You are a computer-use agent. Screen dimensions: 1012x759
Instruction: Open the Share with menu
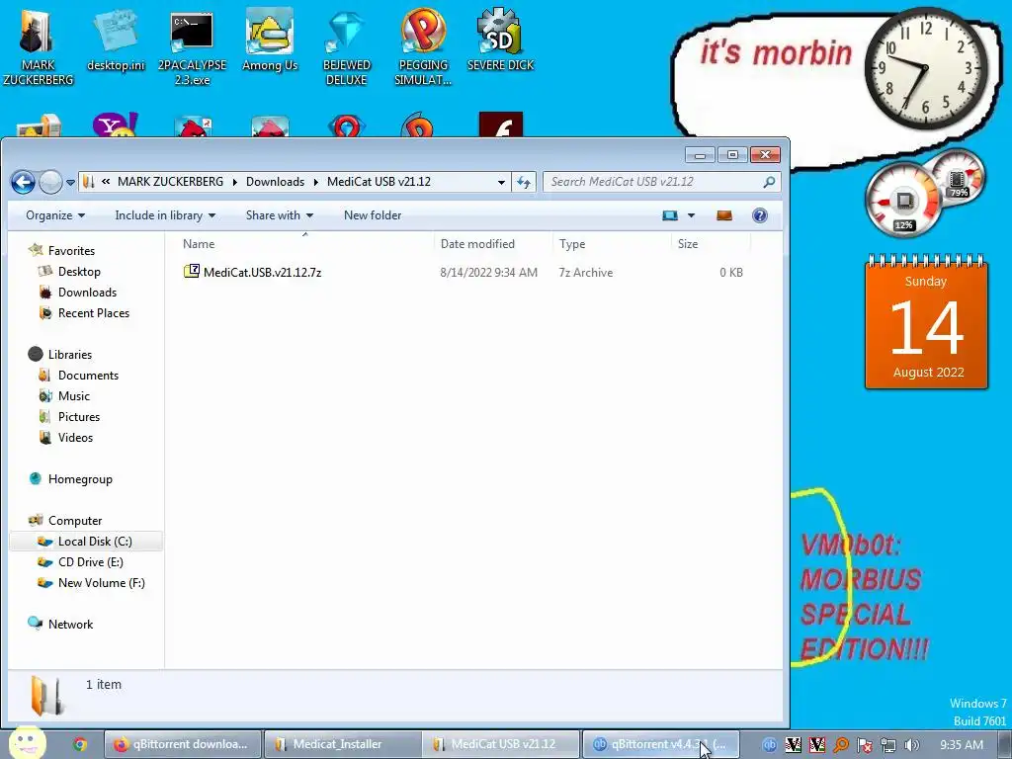pos(280,215)
